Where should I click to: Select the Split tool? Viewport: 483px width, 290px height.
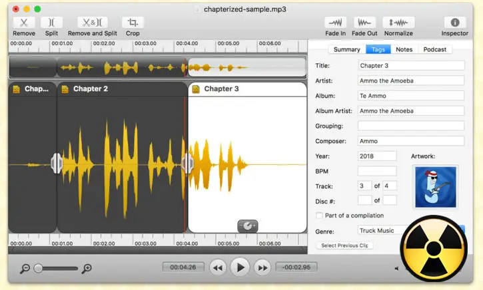[x=51, y=23]
